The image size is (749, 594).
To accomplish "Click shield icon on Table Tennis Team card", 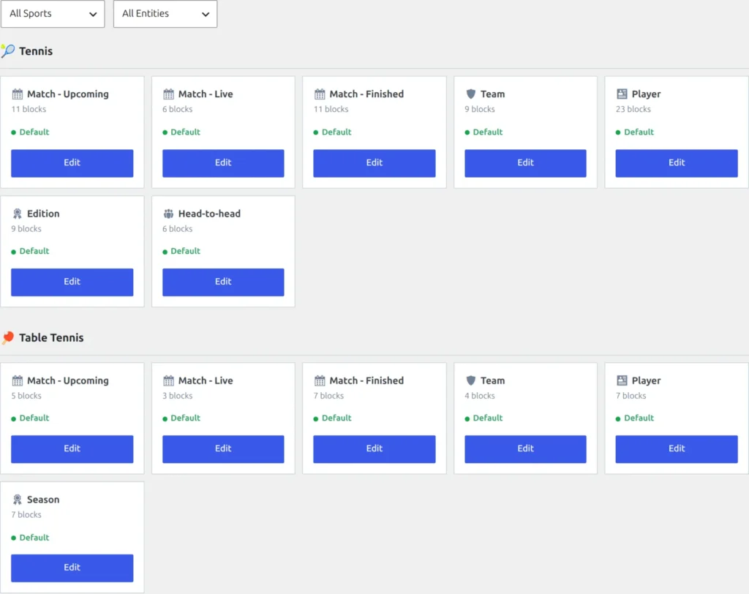I will pyautogui.click(x=470, y=380).
